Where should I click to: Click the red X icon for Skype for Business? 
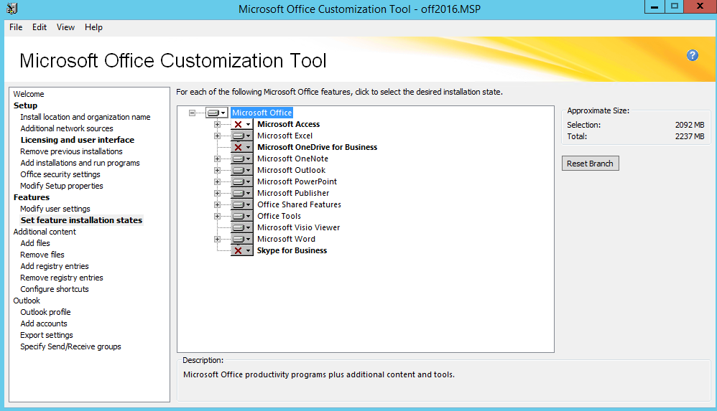pos(238,250)
